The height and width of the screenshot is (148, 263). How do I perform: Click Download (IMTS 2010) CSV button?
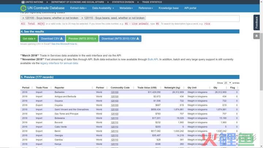tap(120, 39)
